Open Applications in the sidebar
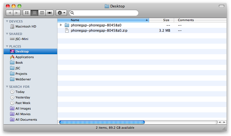Viewport: 231px width, 136px height. tap(24, 57)
